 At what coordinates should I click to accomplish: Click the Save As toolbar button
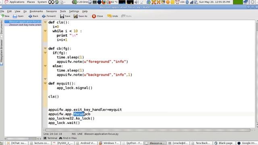tap(80, 16)
